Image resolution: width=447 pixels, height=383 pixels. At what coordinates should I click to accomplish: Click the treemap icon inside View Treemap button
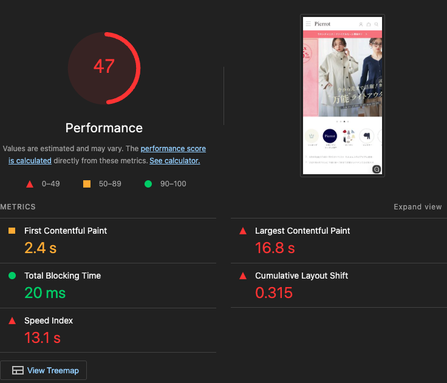coord(18,370)
